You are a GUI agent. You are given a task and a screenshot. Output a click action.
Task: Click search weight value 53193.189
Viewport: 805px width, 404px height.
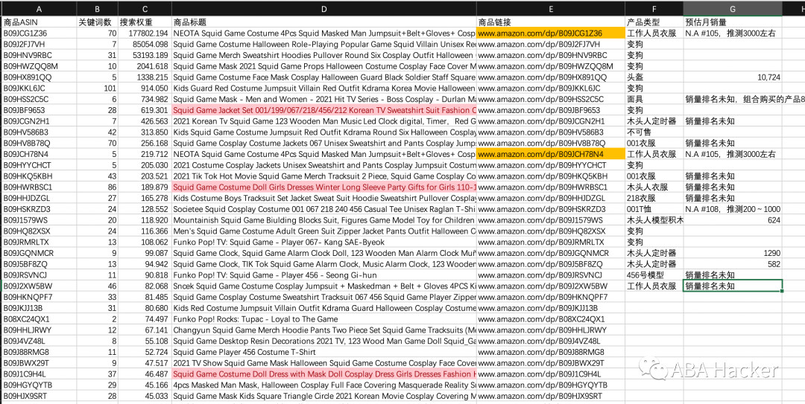coord(145,55)
